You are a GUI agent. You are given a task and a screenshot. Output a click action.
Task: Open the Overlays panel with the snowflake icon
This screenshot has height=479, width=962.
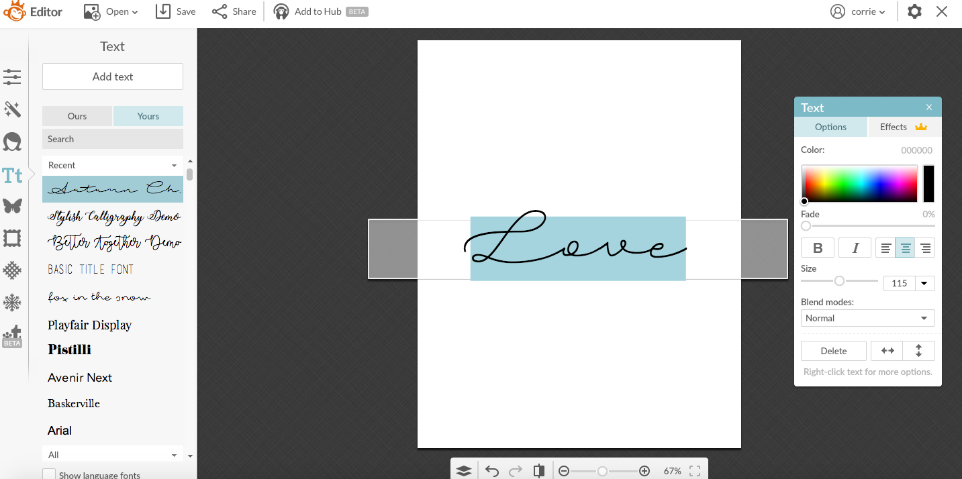click(12, 303)
